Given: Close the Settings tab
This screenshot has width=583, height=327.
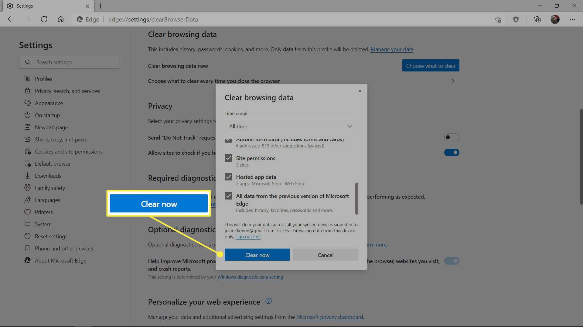Looking at the screenshot, I should [87, 6].
